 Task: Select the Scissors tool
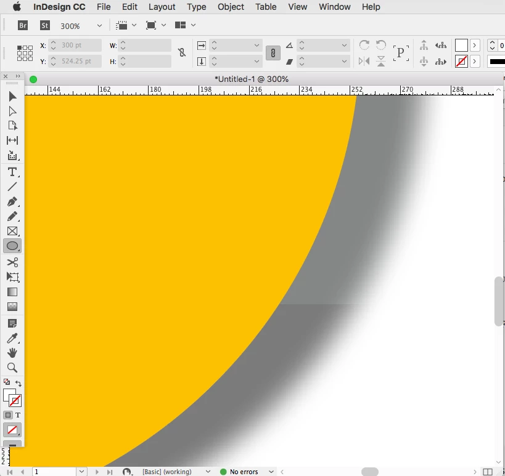click(x=12, y=262)
